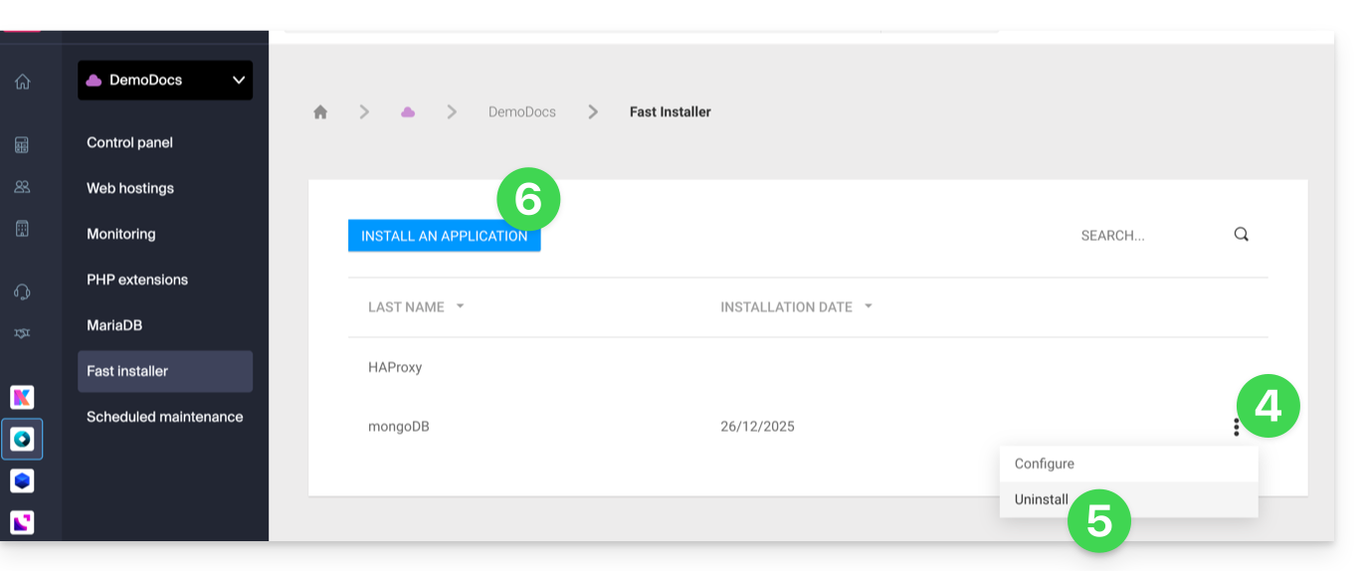Open three-dot menu for mongoDB row
Viewport: 1364px width, 571px height.
click(x=1236, y=427)
